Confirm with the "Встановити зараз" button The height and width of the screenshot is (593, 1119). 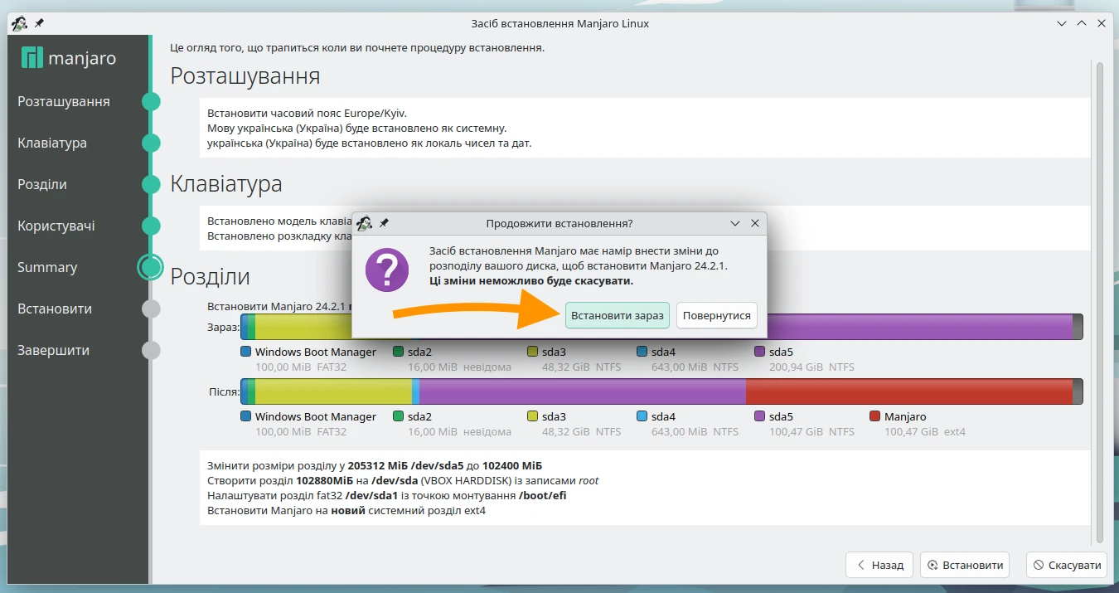[618, 315]
